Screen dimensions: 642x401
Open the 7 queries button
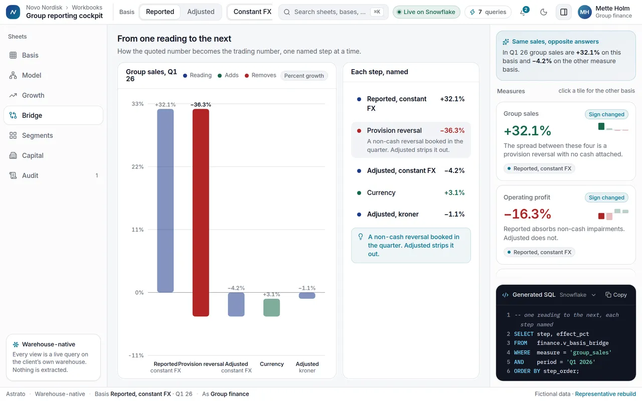(488, 12)
